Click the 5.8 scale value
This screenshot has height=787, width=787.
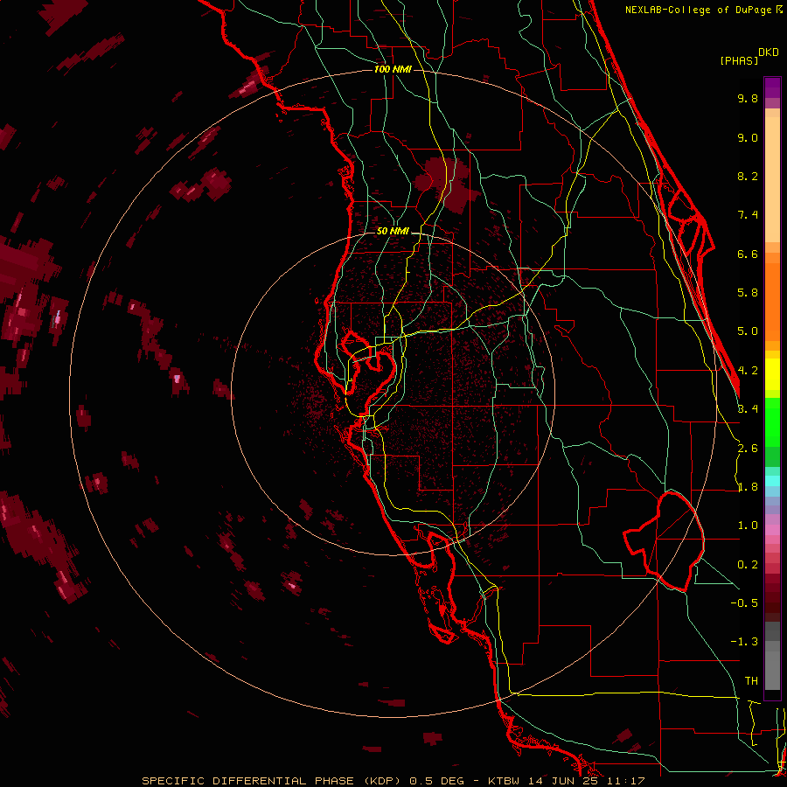pos(748,293)
